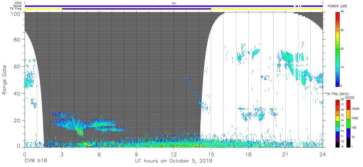Click the orange segment of the noise color bar
The image size is (363, 167).
tap(348, 114)
